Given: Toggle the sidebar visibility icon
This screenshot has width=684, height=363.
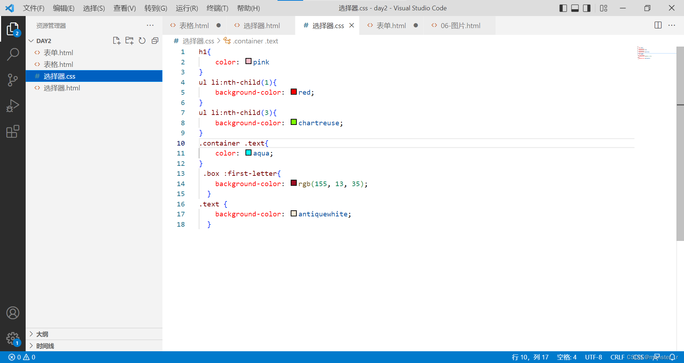Looking at the screenshot, I should [x=563, y=8].
